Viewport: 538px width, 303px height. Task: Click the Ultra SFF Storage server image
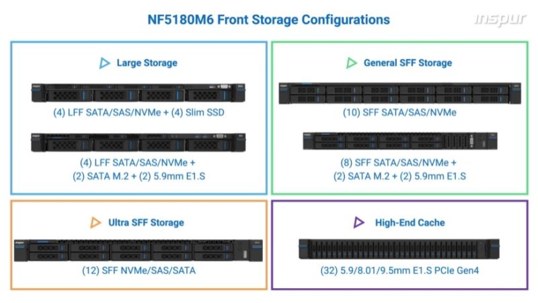point(138,249)
